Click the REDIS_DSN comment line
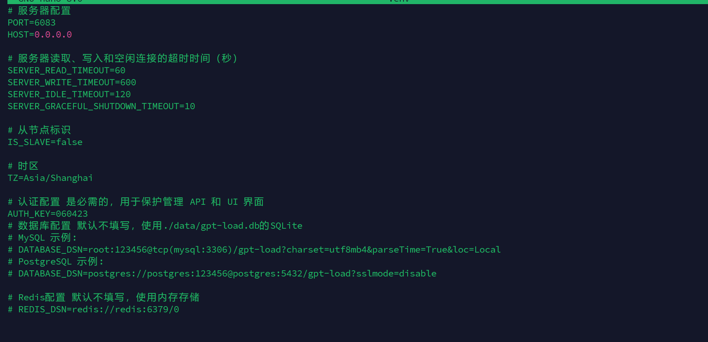 pos(93,309)
